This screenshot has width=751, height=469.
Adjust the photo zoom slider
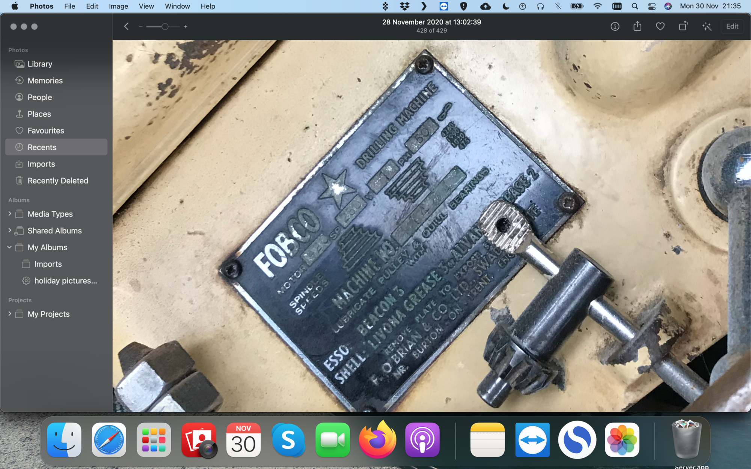click(163, 27)
